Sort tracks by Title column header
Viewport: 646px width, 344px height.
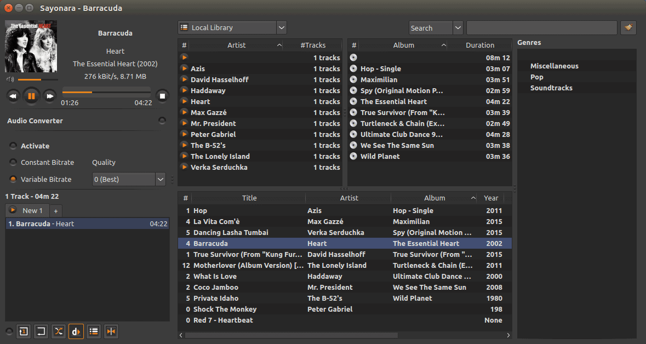coord(249,198)
